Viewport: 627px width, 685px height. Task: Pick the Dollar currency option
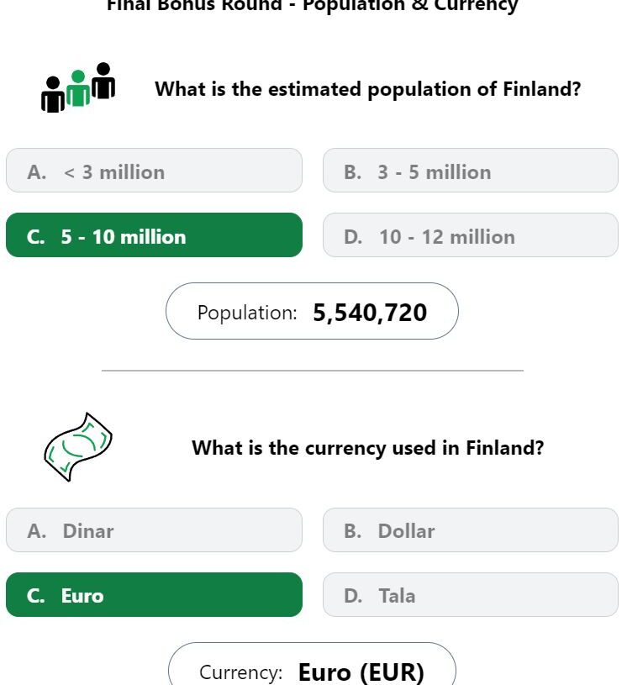470,530
